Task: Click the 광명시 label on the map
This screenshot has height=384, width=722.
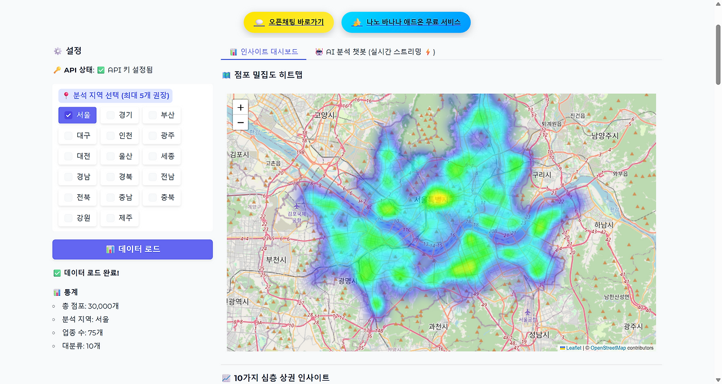Action: pyautogui.click(x=349, y=281)
